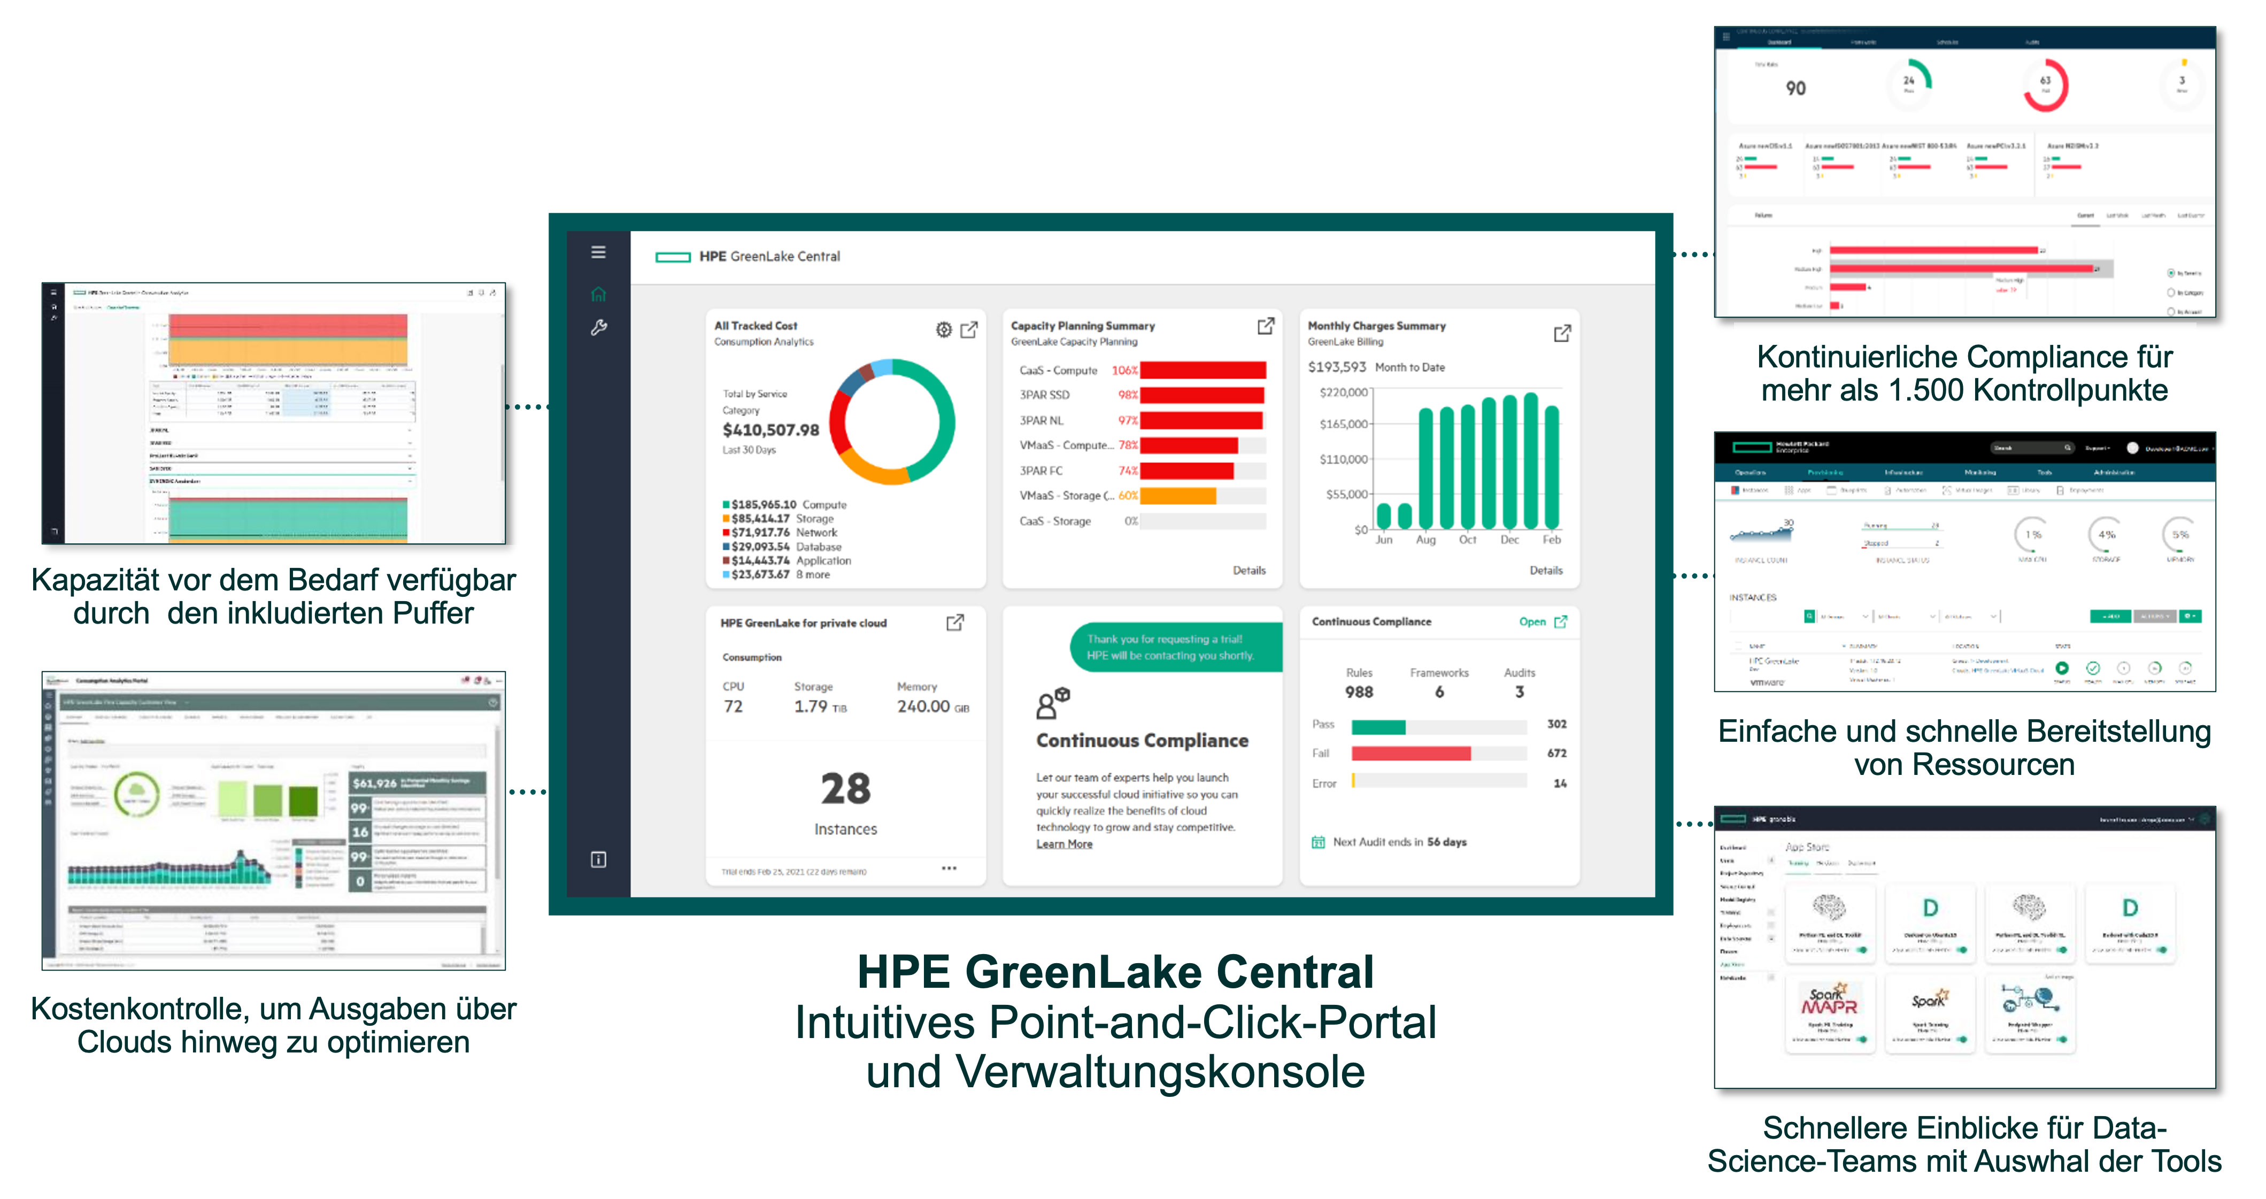The image size is (2266, 1199).
Task: Click Details on Monthly Charges Summary
Action: [1548, 570]
